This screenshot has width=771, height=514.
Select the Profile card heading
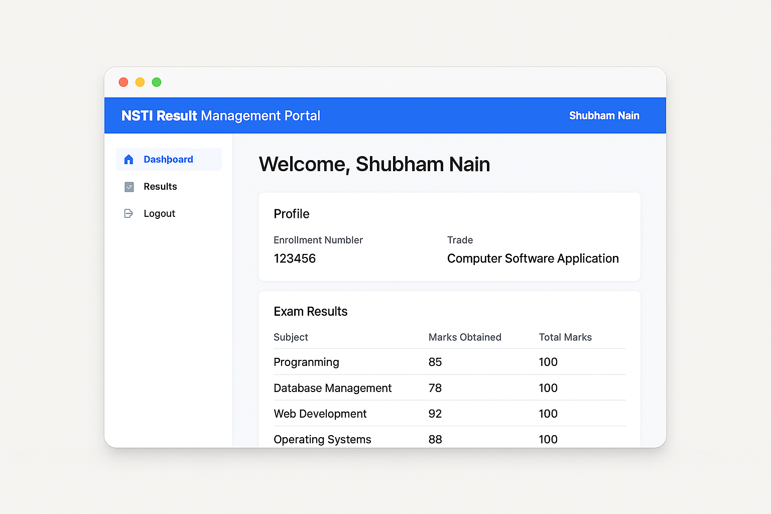tap(291, 214)
